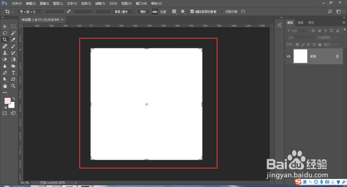
Task: Enable the Content-Aware checkbox
Action: point(222,11)
